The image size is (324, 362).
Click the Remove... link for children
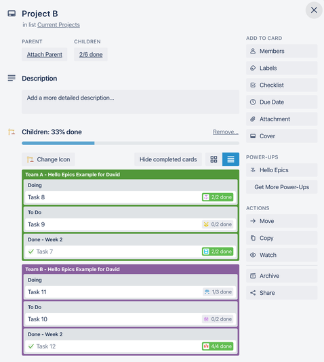pos(226,132)
